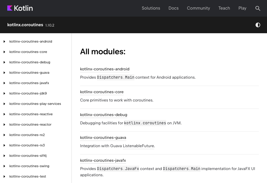Expand kotlinx-coroutines-debug sidebar arrow

4,62
